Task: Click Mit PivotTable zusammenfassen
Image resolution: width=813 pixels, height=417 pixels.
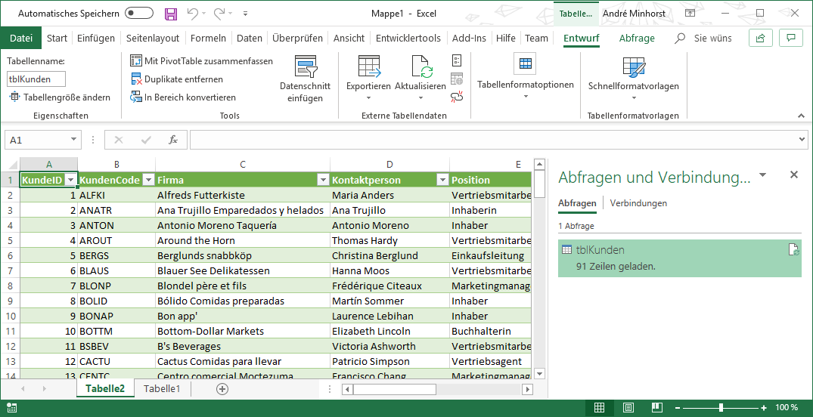Action: click(x=201, y=61)
